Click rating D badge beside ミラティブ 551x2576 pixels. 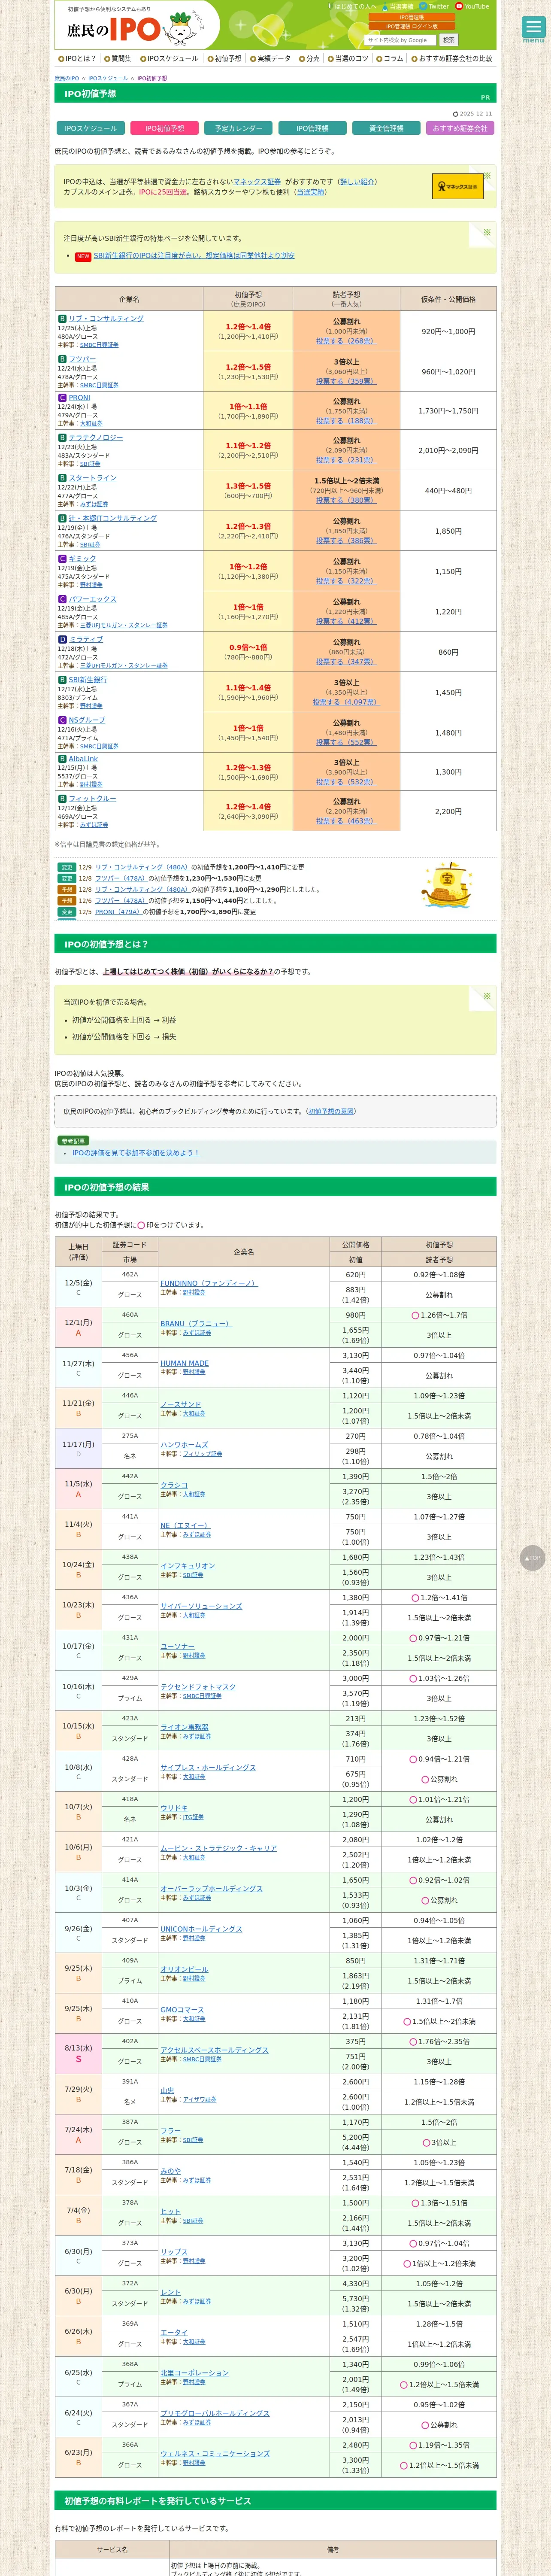coord(62,639)
